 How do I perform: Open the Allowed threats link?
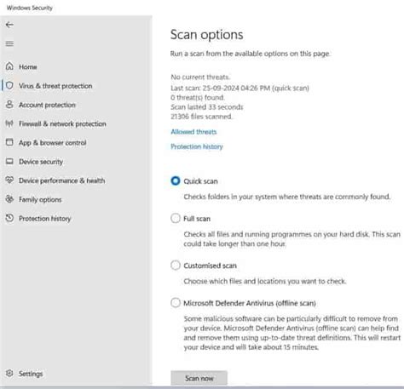(x=193, y=132)
